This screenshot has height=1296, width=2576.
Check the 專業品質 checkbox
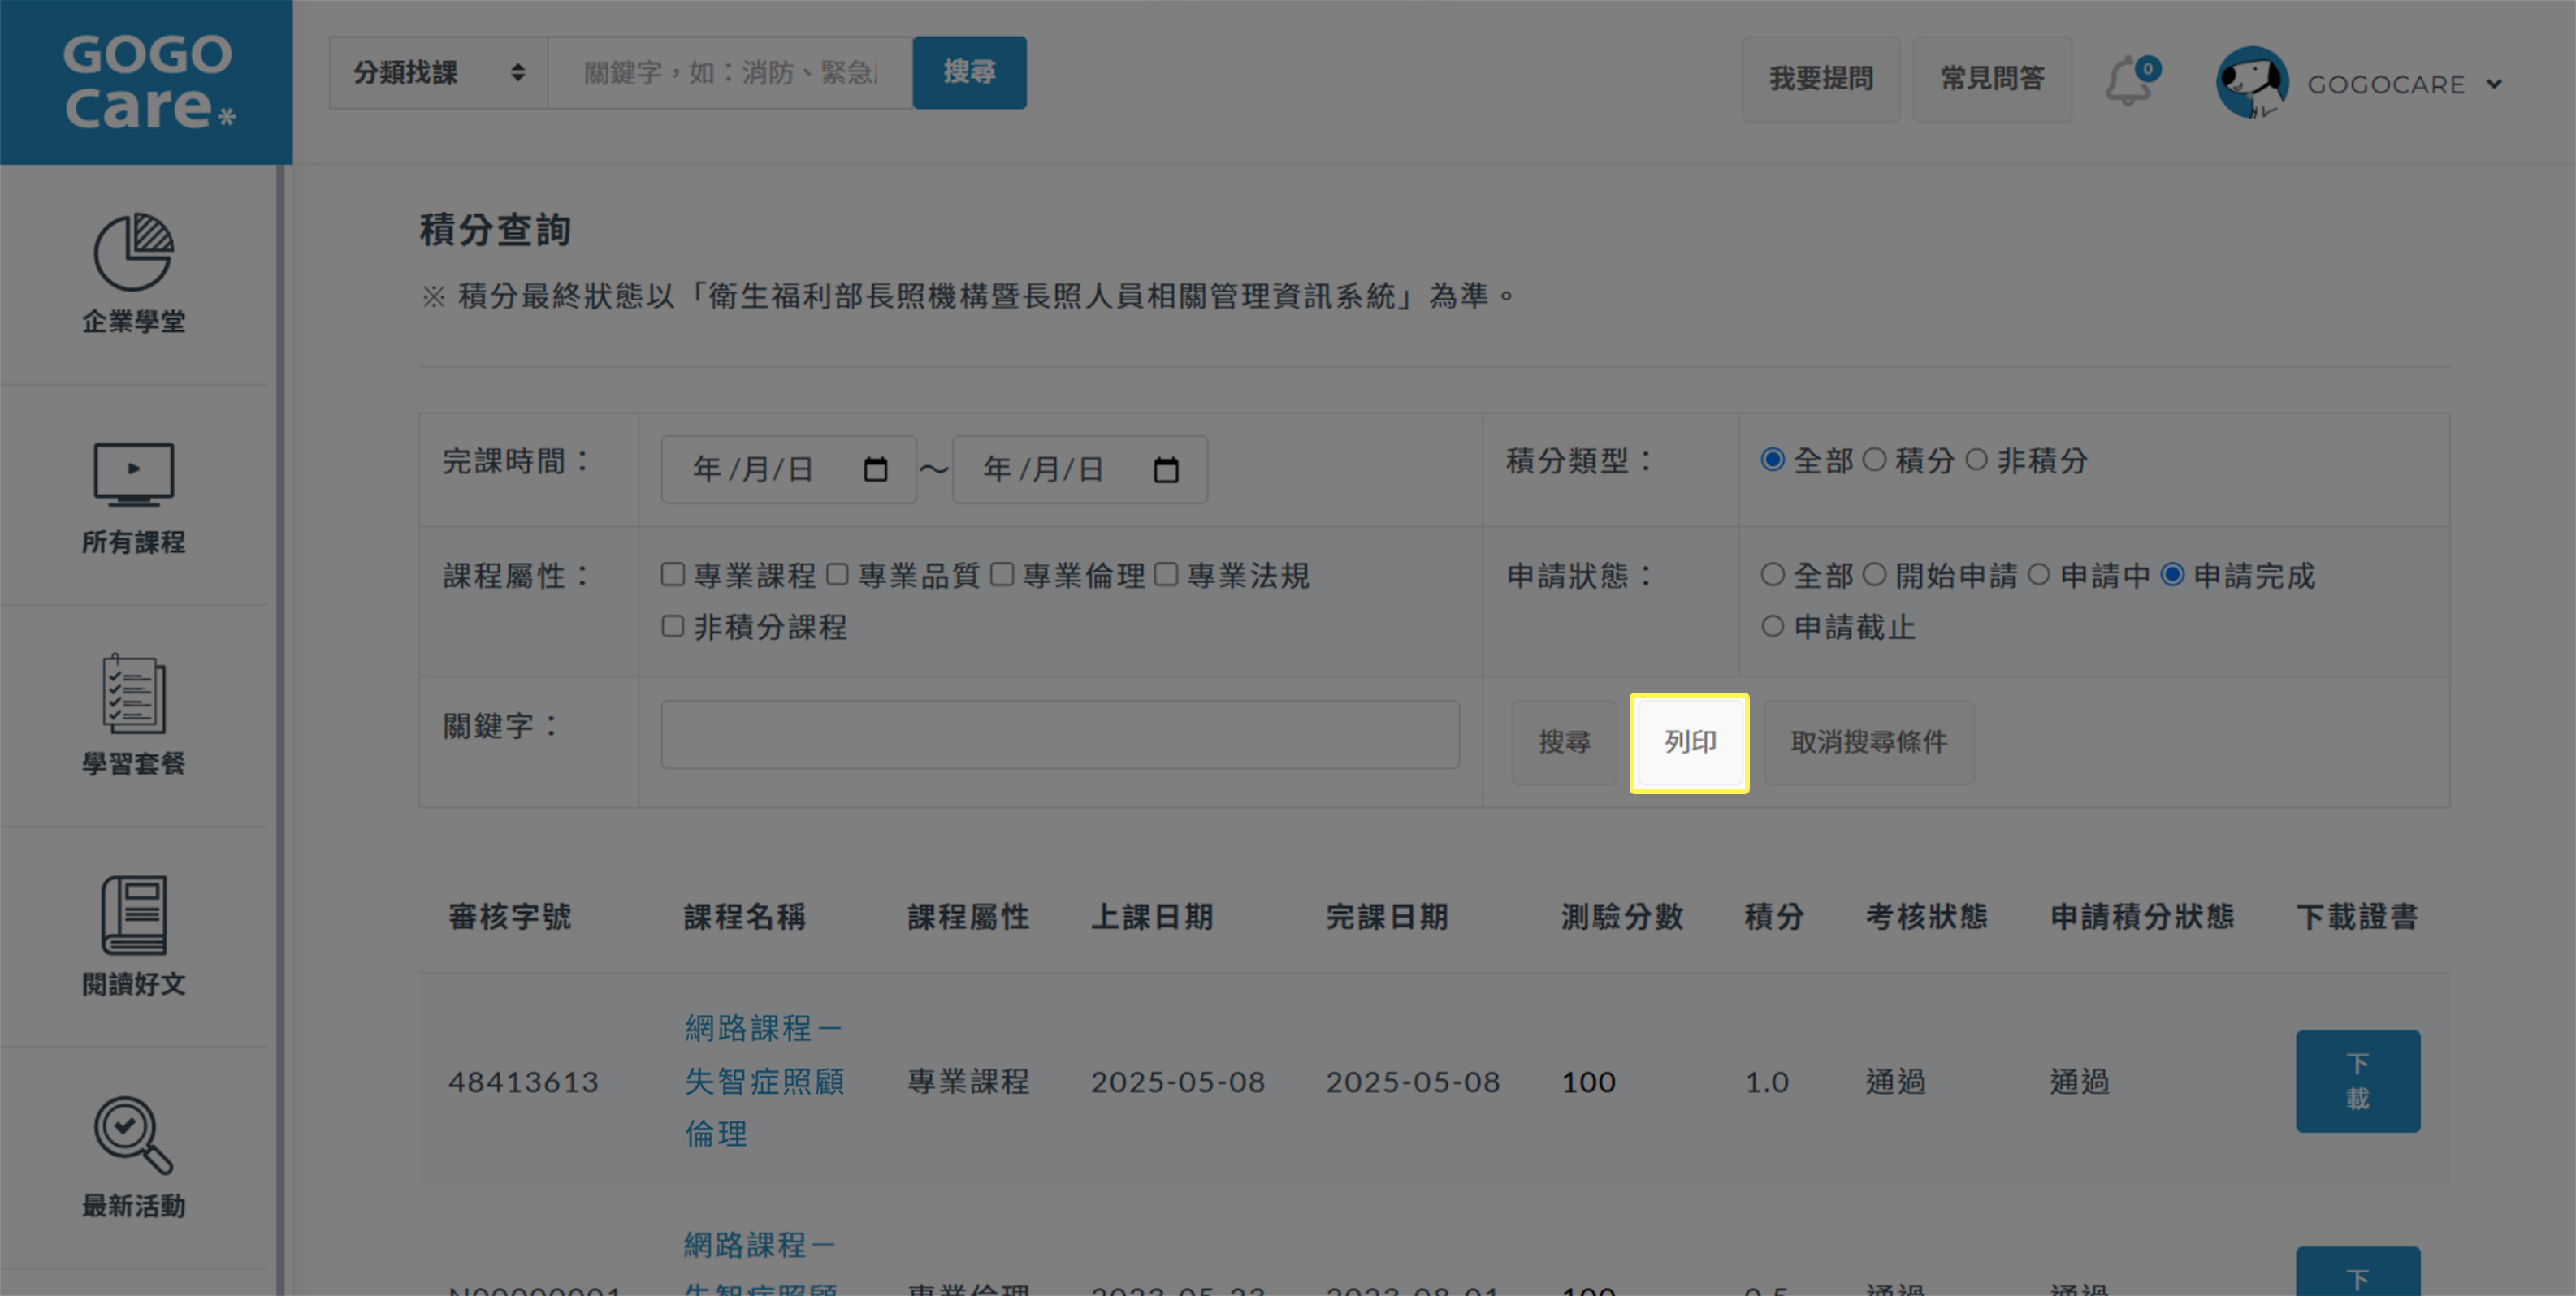pyautogui.click(x=837, y=575)
